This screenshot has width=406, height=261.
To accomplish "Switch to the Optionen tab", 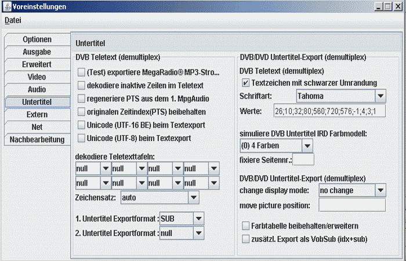I will (37, 39).
